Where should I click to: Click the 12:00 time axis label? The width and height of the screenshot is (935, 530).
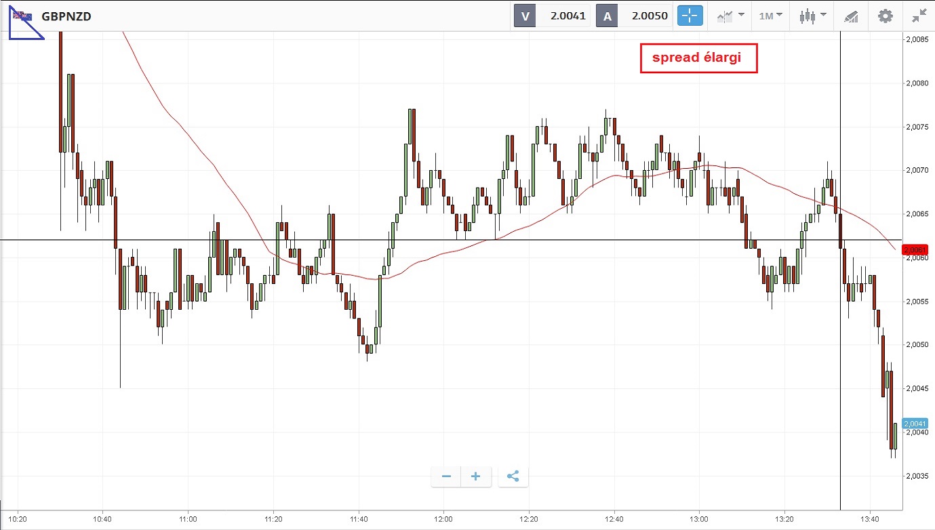[x=443, y=521]
